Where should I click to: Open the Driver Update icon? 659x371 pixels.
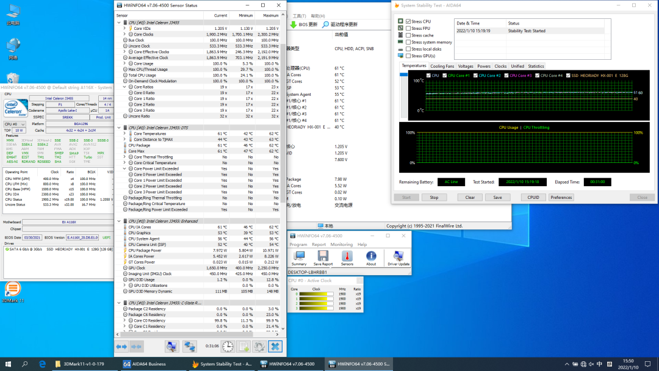pyautogui.click(x=398, y=257)
